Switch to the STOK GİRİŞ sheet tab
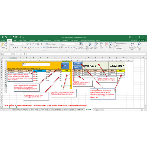This screenshot has width=147, height=147. pos(34,110)
